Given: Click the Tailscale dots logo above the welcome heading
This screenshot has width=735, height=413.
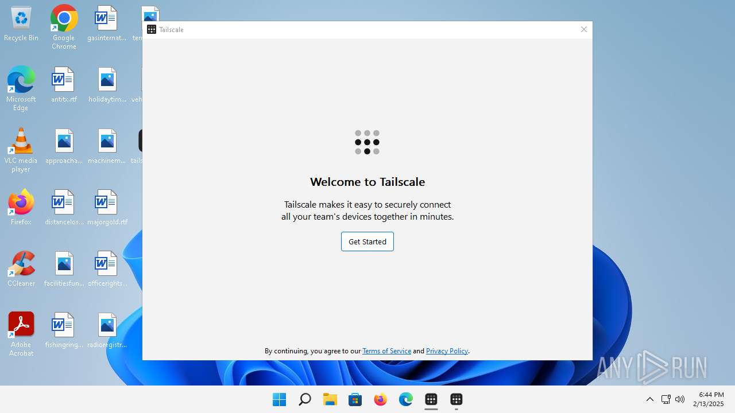Looking at the screenshot, I should [367, 142].
